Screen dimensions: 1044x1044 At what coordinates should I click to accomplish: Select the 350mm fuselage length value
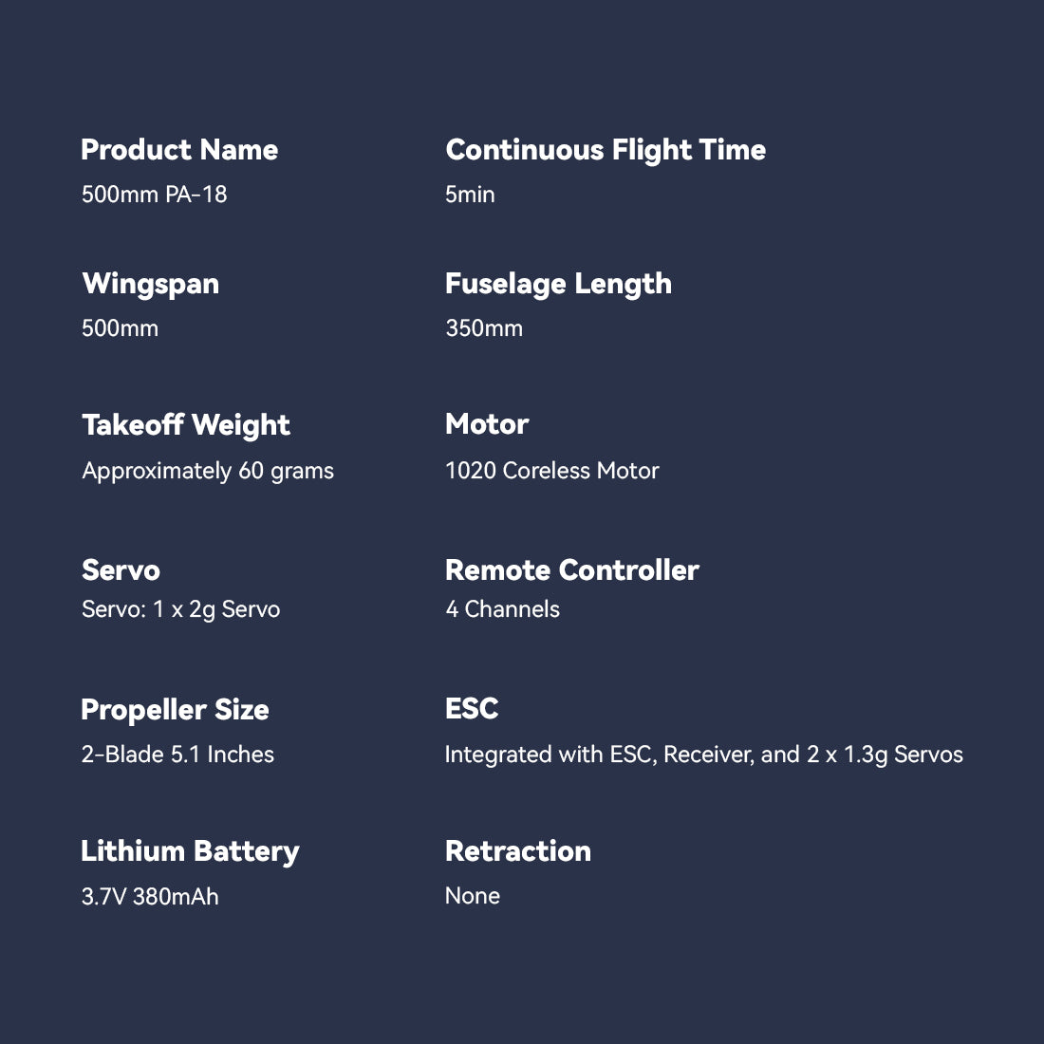(484, 328)
